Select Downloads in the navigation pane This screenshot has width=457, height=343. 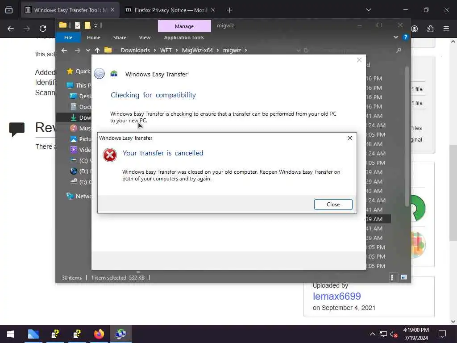pyautogui.click(x=81, y=117)
